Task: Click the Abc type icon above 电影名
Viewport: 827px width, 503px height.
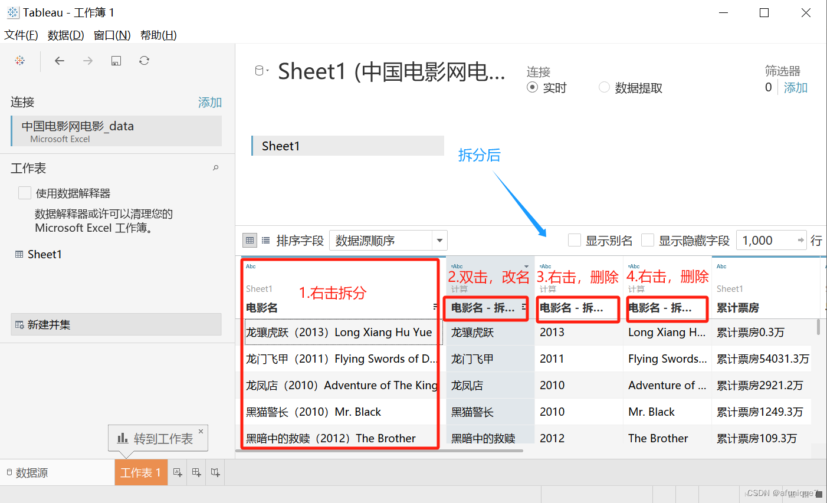Action: coord(251,267)
